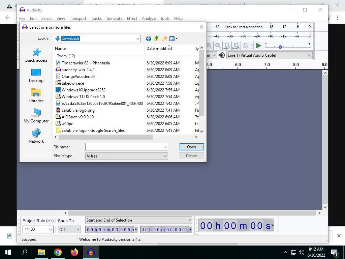Open taskbar Search

[24, 252]
